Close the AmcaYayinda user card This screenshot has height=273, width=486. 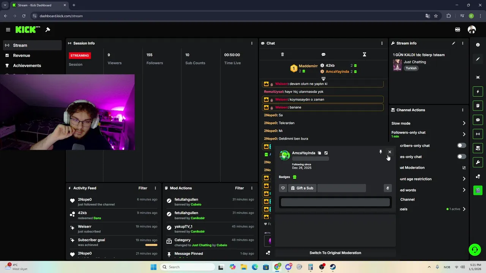click(390, 152)
